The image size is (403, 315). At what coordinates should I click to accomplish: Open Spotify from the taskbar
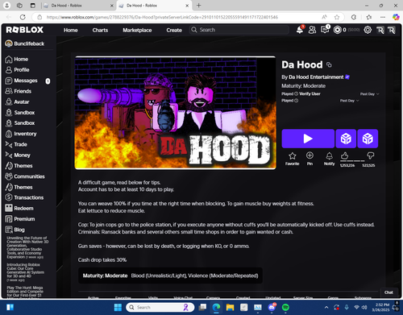[x=285, y=307]
